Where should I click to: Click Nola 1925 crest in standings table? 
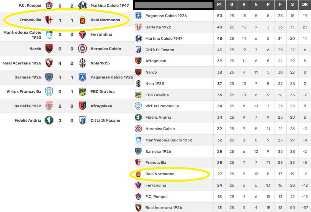[138, 83]
